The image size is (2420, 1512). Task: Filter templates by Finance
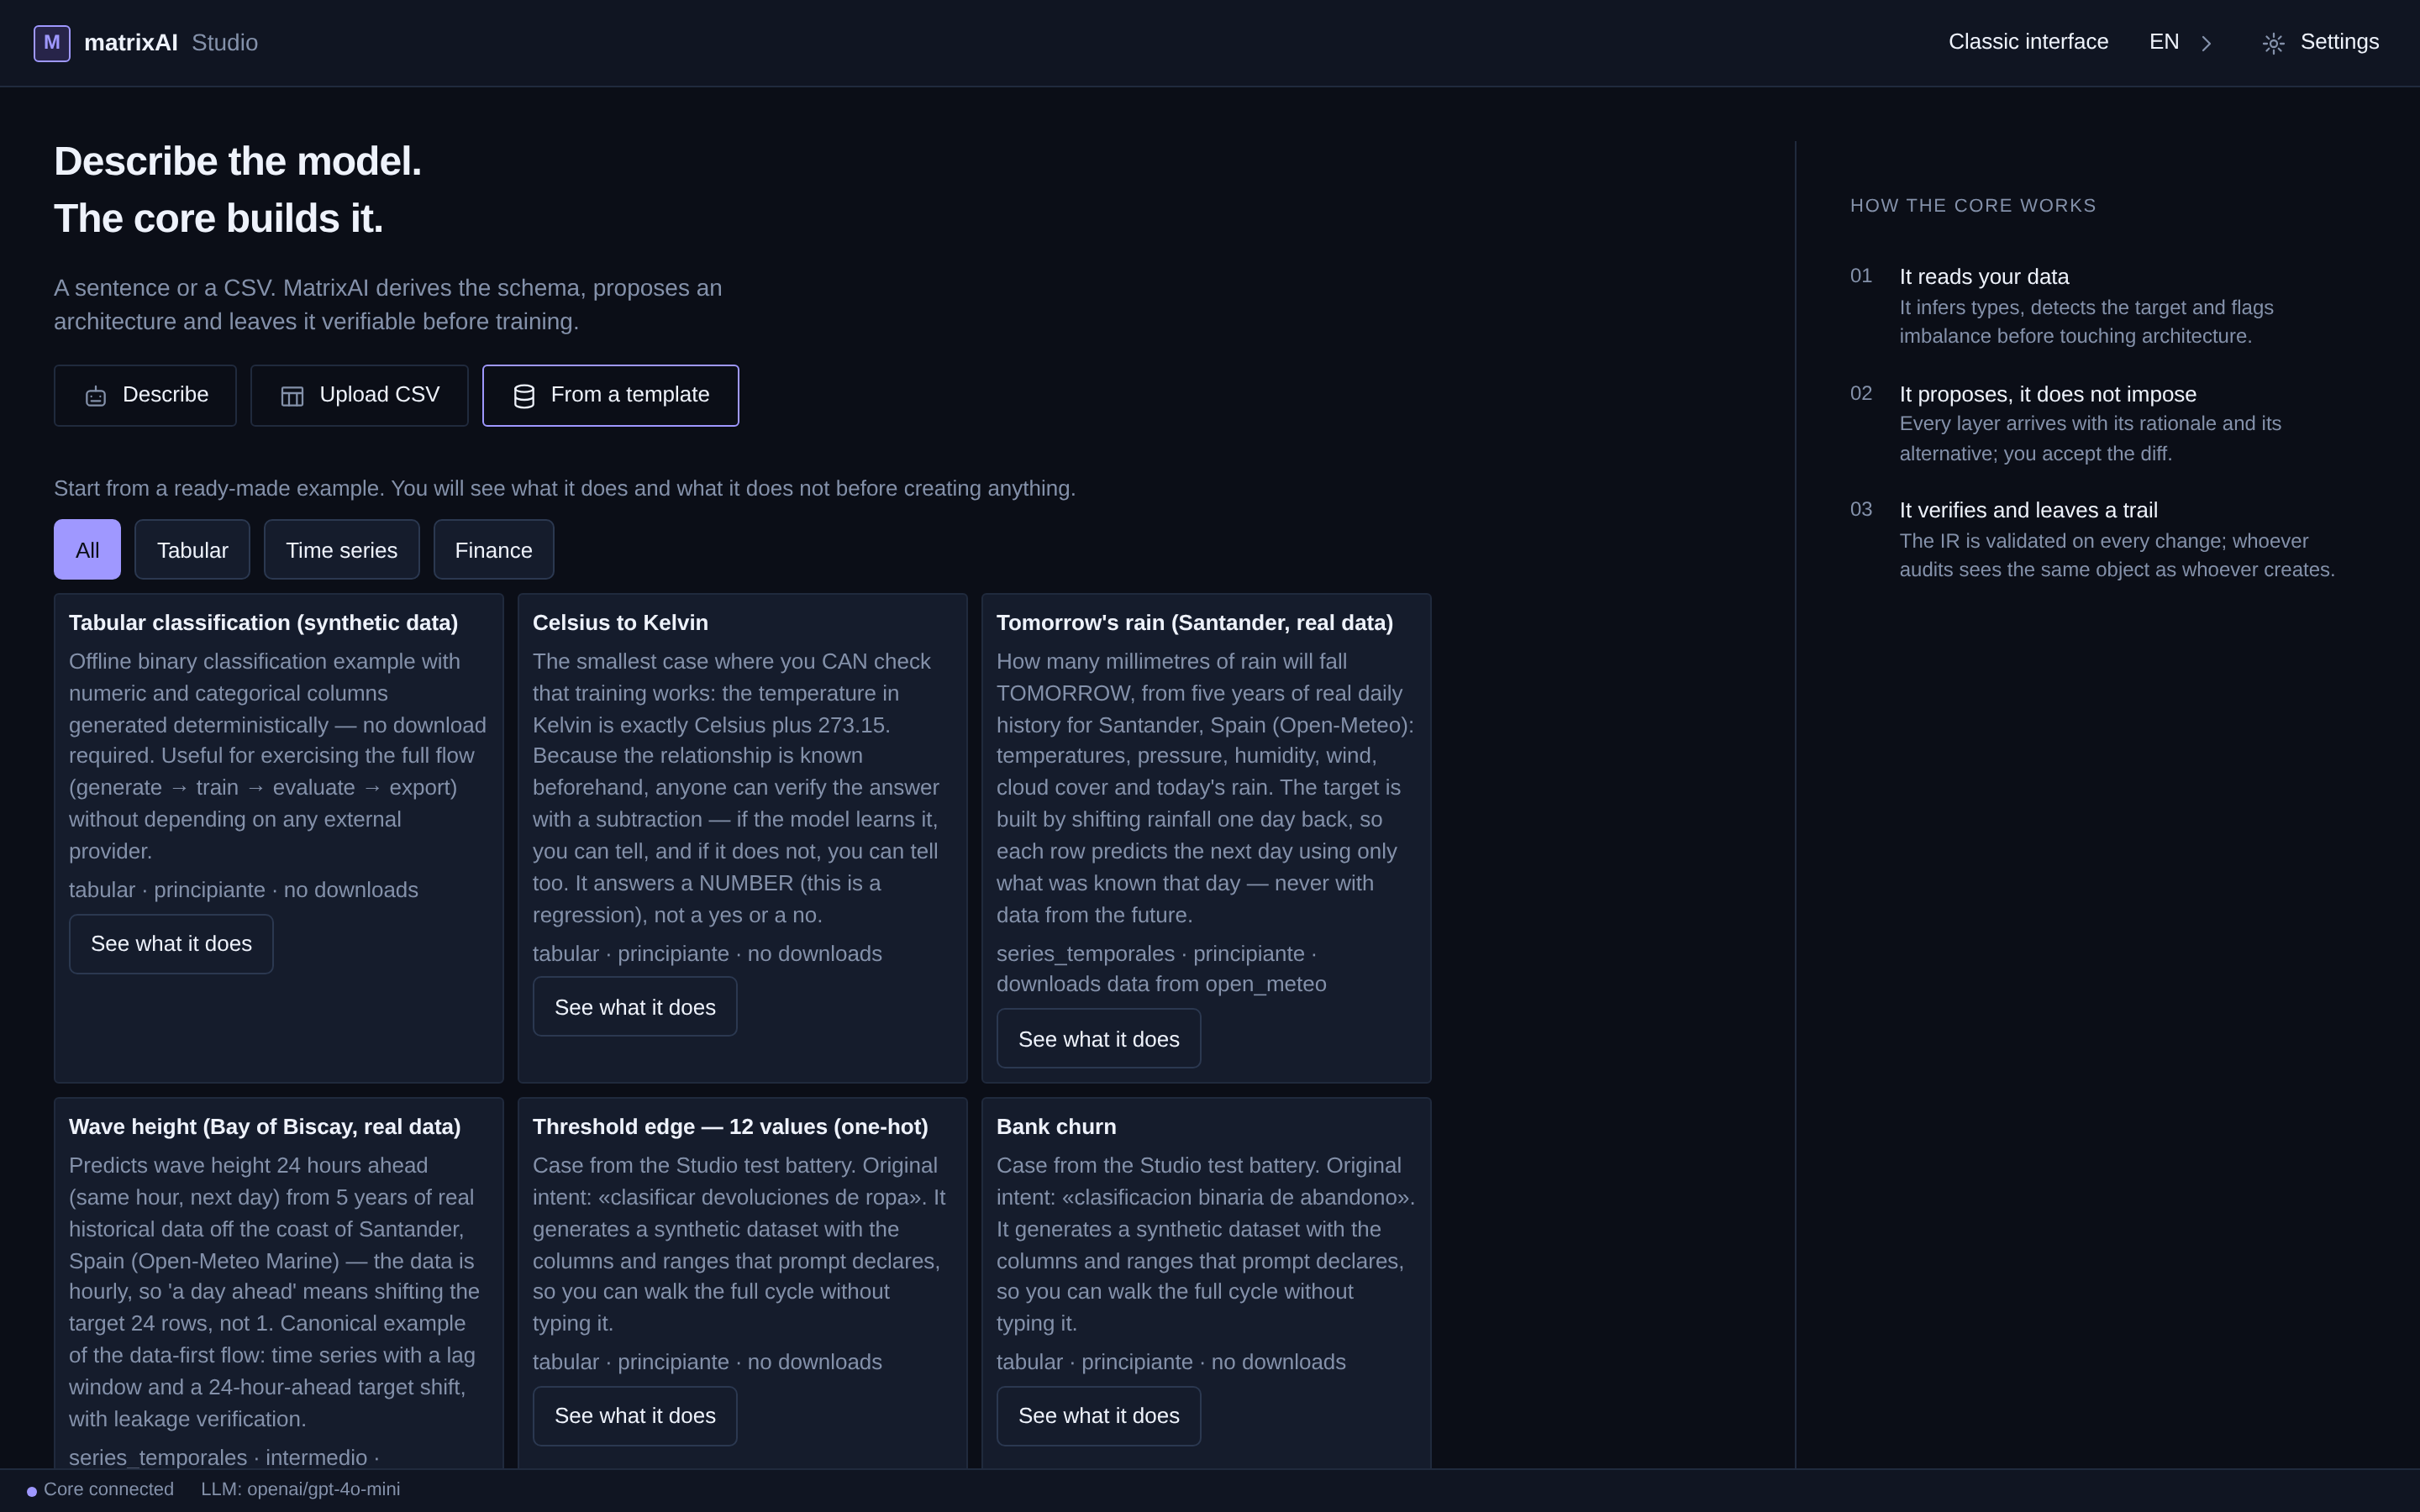click(493, 550)
